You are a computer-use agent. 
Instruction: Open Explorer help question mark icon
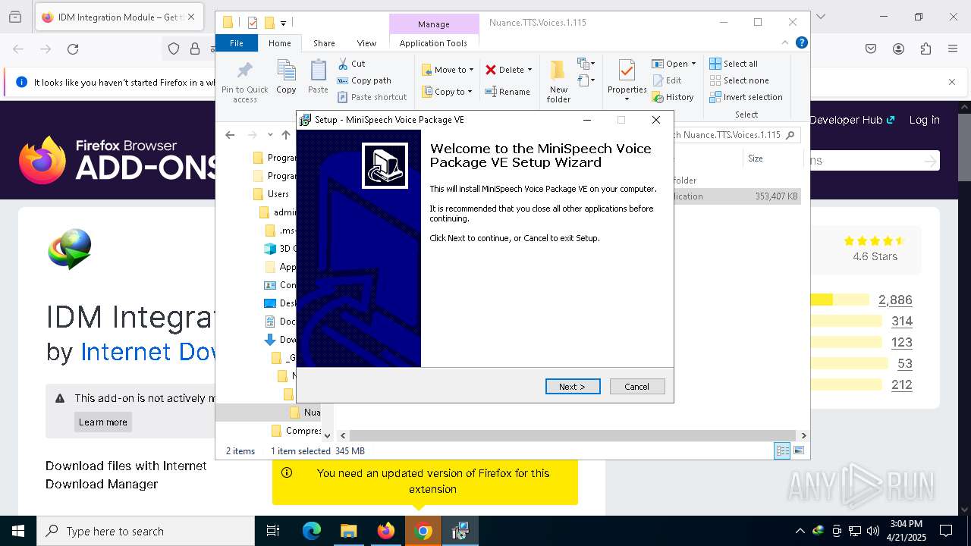[x=801, y=43]
